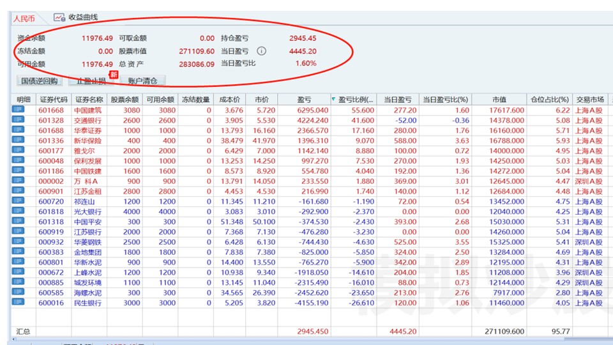Open detail icon for 光大银行 row
Viewport: 613px width, 345px height.
pyautogui.click(x=18, y=211)
